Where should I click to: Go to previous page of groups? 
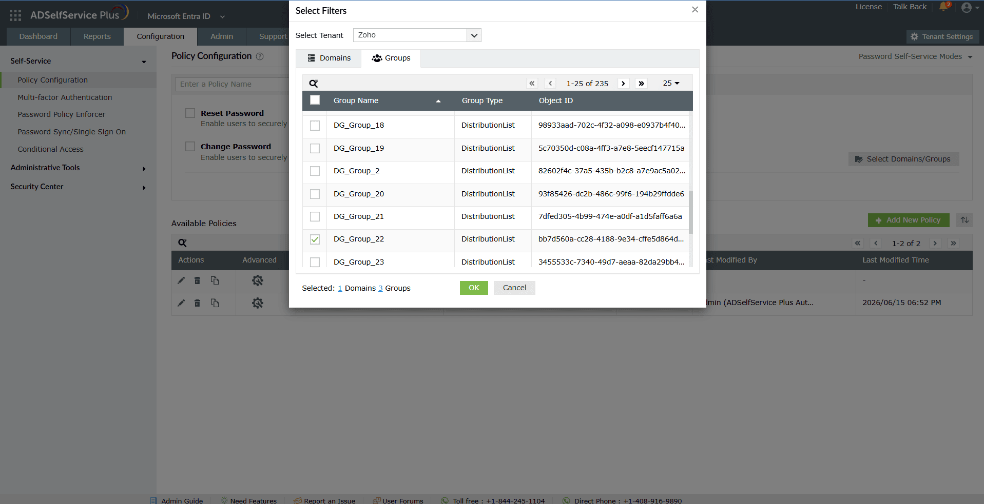click(x=550, y=84)
